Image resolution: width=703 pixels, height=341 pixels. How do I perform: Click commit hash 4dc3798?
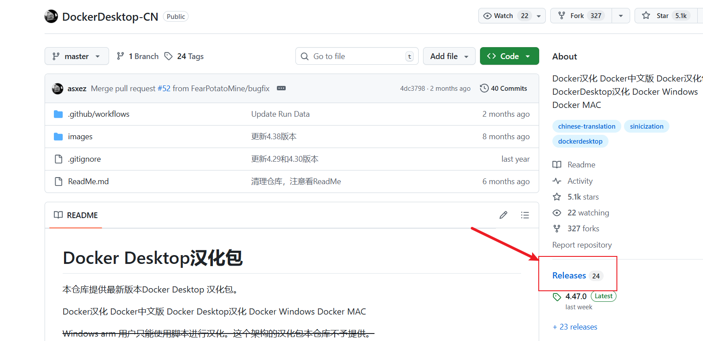[x=412, y=89]
